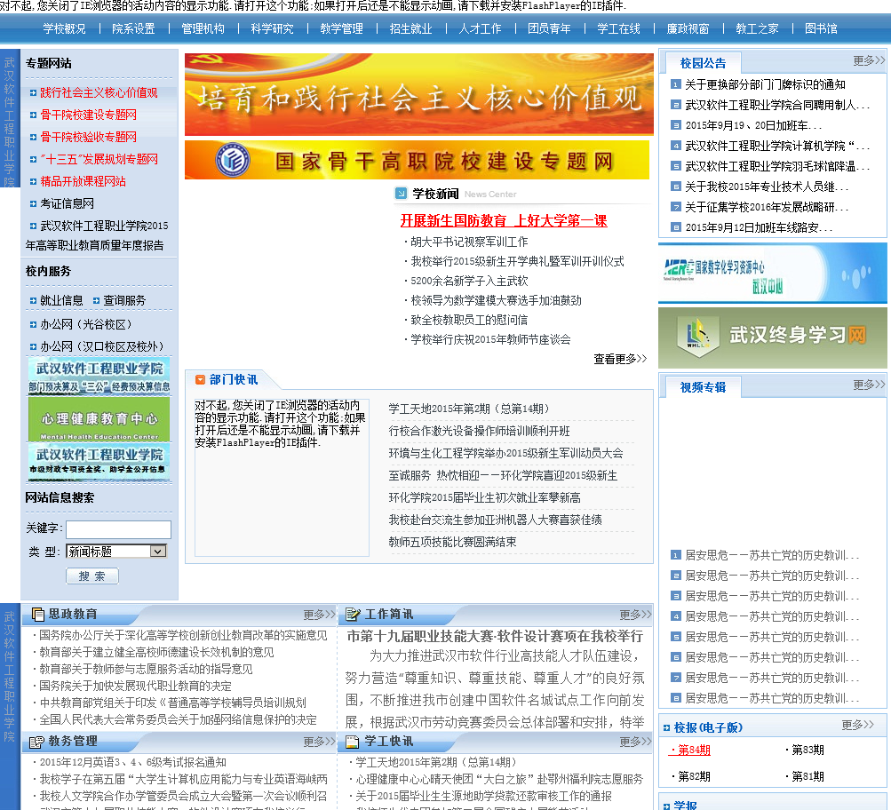Click the 培育和践行社会主义核心价值观 banner
This screenshot has height=810, width=891.
[418, 94]
